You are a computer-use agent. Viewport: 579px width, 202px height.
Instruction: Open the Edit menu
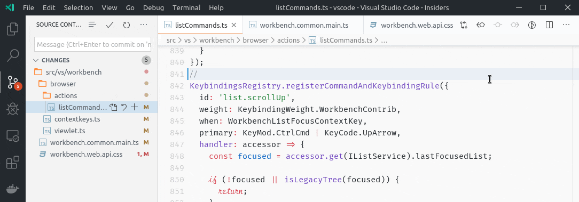tap(49, 7)
